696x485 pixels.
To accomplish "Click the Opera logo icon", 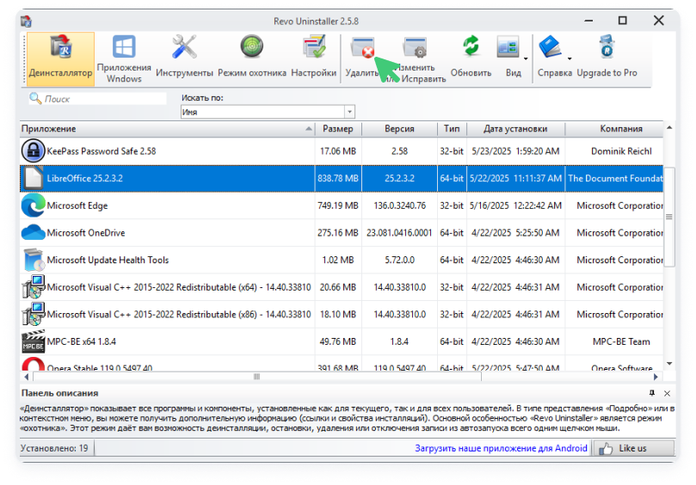I will pyautogui.click(x=34, y=365).
